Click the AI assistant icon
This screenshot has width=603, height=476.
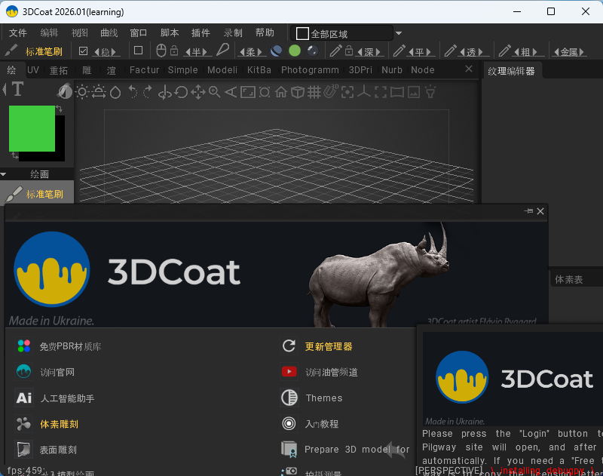click(x=24, y=398)
